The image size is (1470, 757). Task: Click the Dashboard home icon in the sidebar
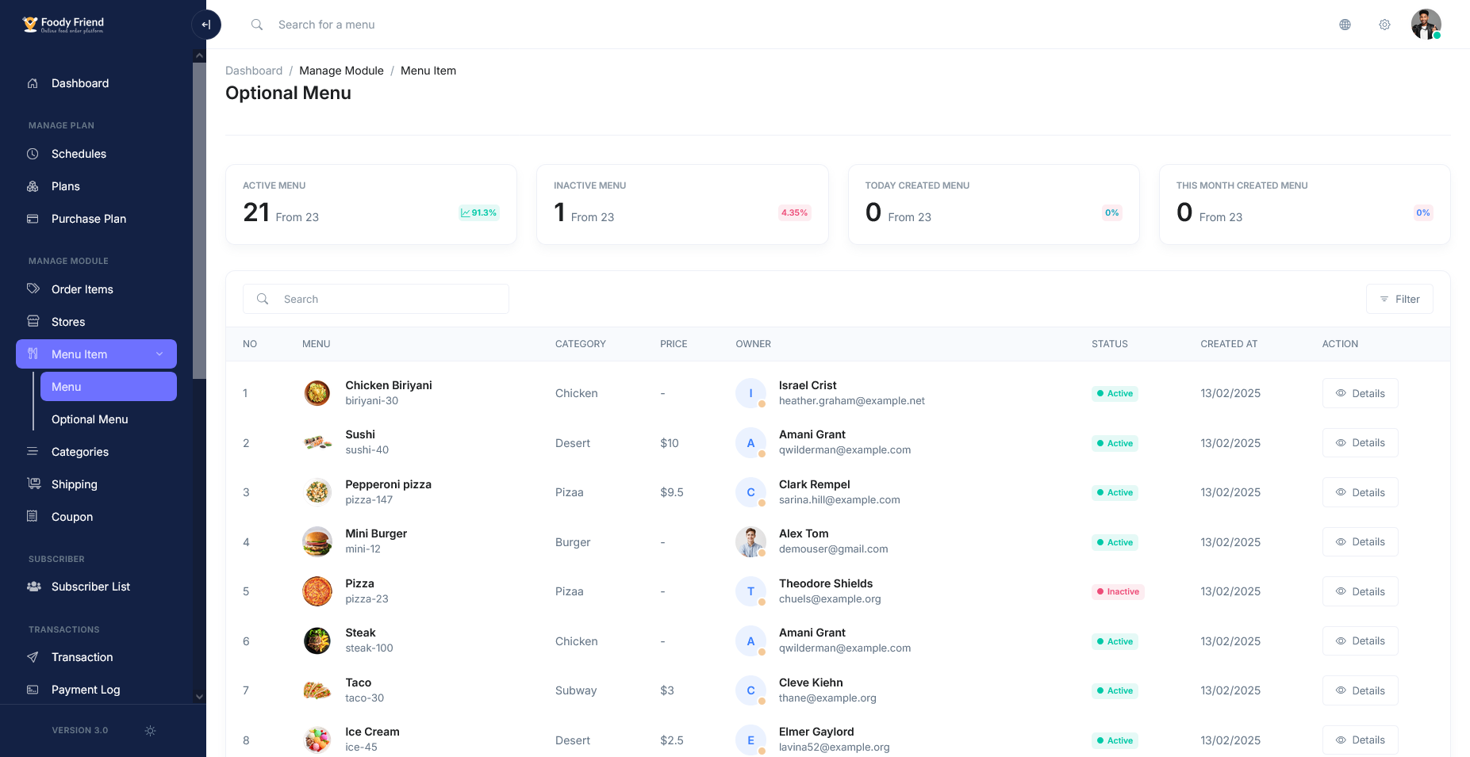(33, 83)
